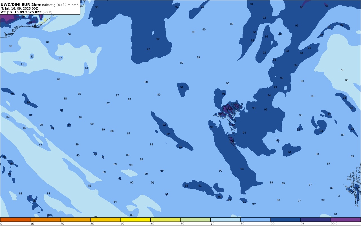The image size is (361, 226).
Task: Select the 90–95 dark blue legend swatch
Action: point(285,220)
